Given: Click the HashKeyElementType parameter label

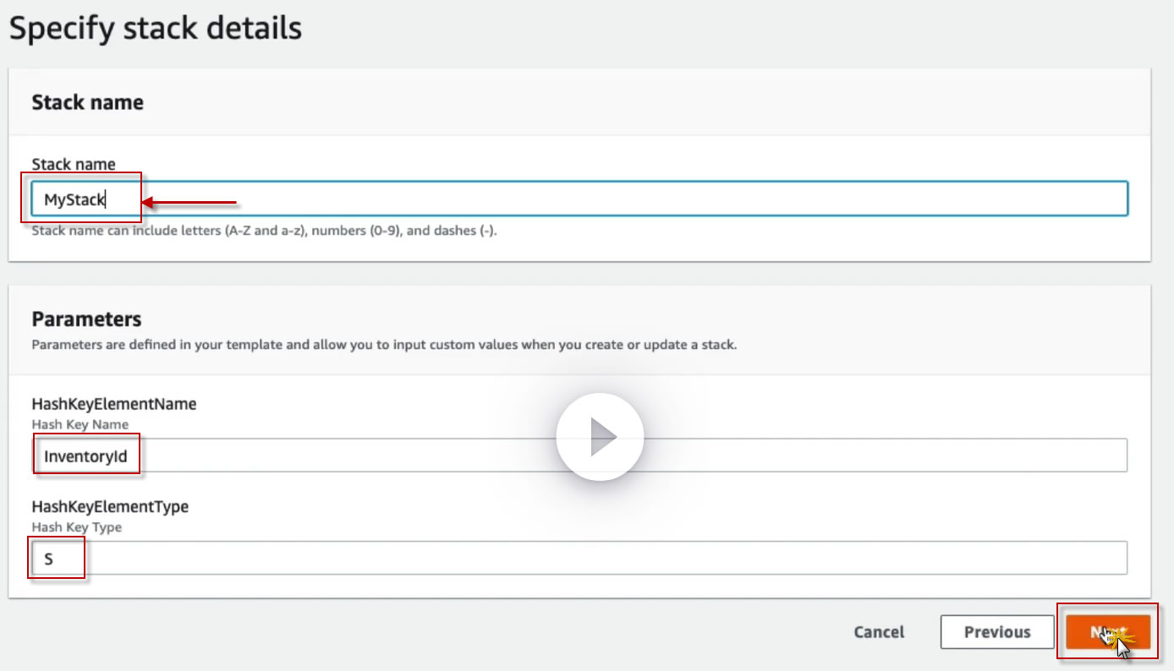Looking at the screenshot, I should pyautogui.click(x=110, y=507).
